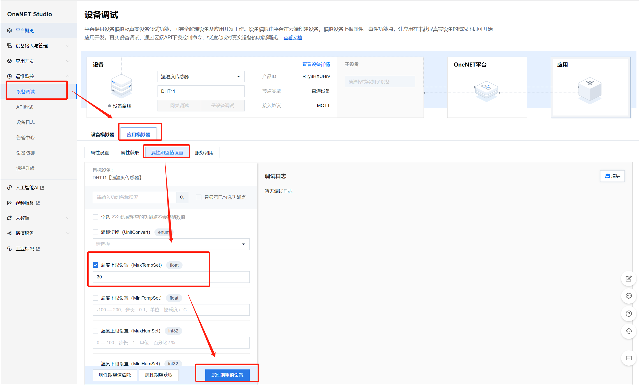This screenshot has height=385, width=639.
Task: Click the collapse panel floating icon
Action: tap(628, 358)
